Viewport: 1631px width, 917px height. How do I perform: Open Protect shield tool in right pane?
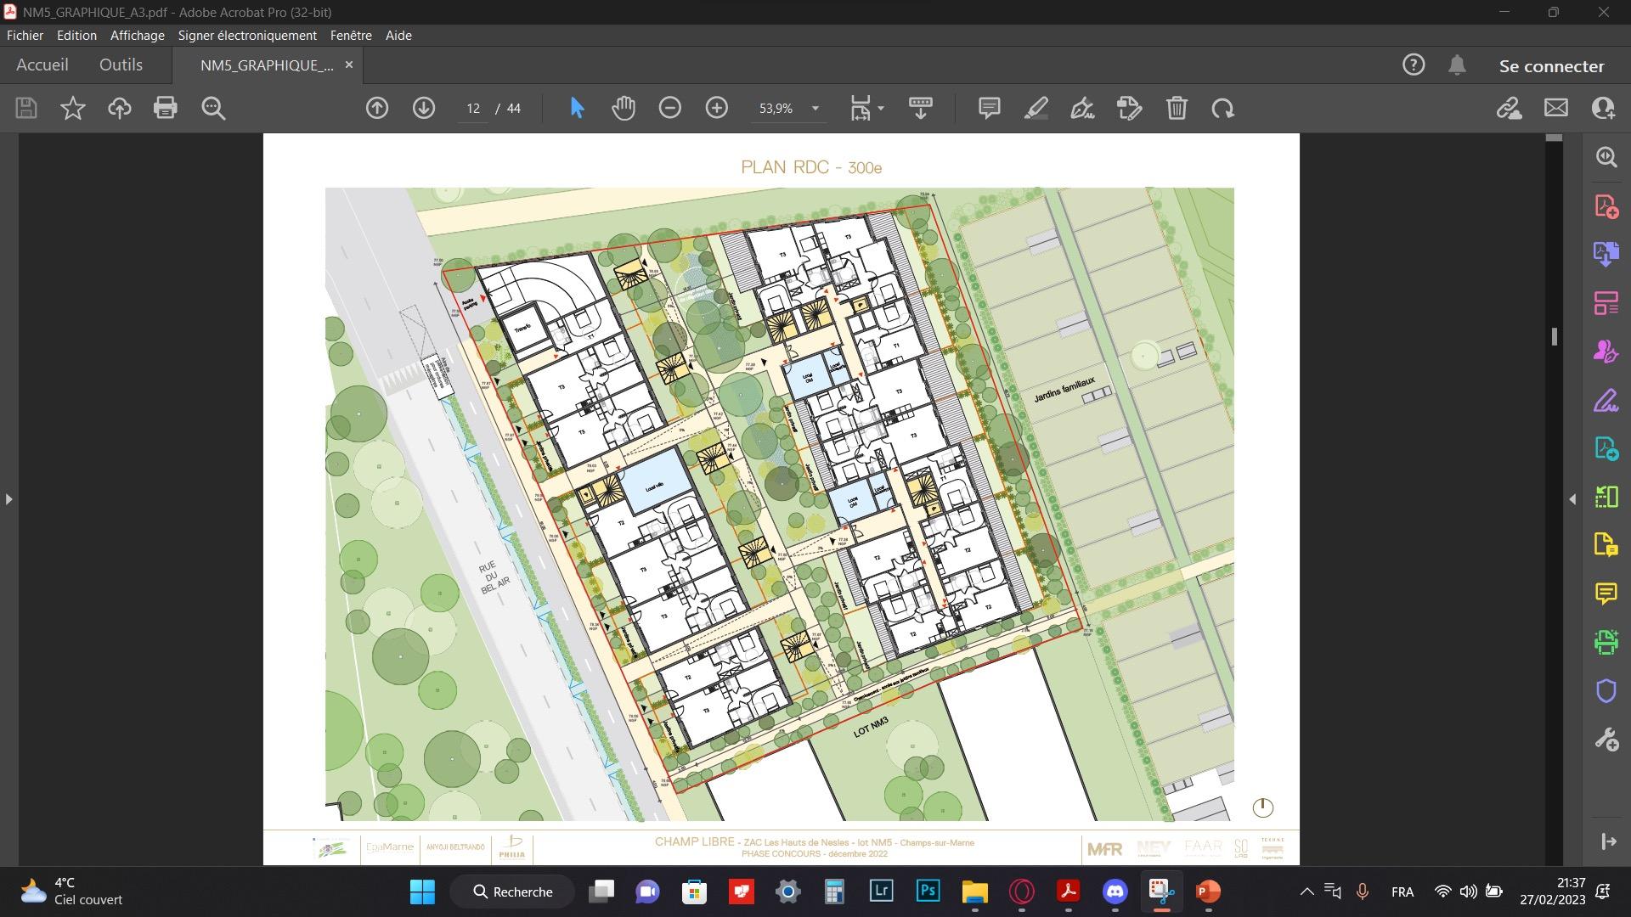click(x=1606, y=691)
